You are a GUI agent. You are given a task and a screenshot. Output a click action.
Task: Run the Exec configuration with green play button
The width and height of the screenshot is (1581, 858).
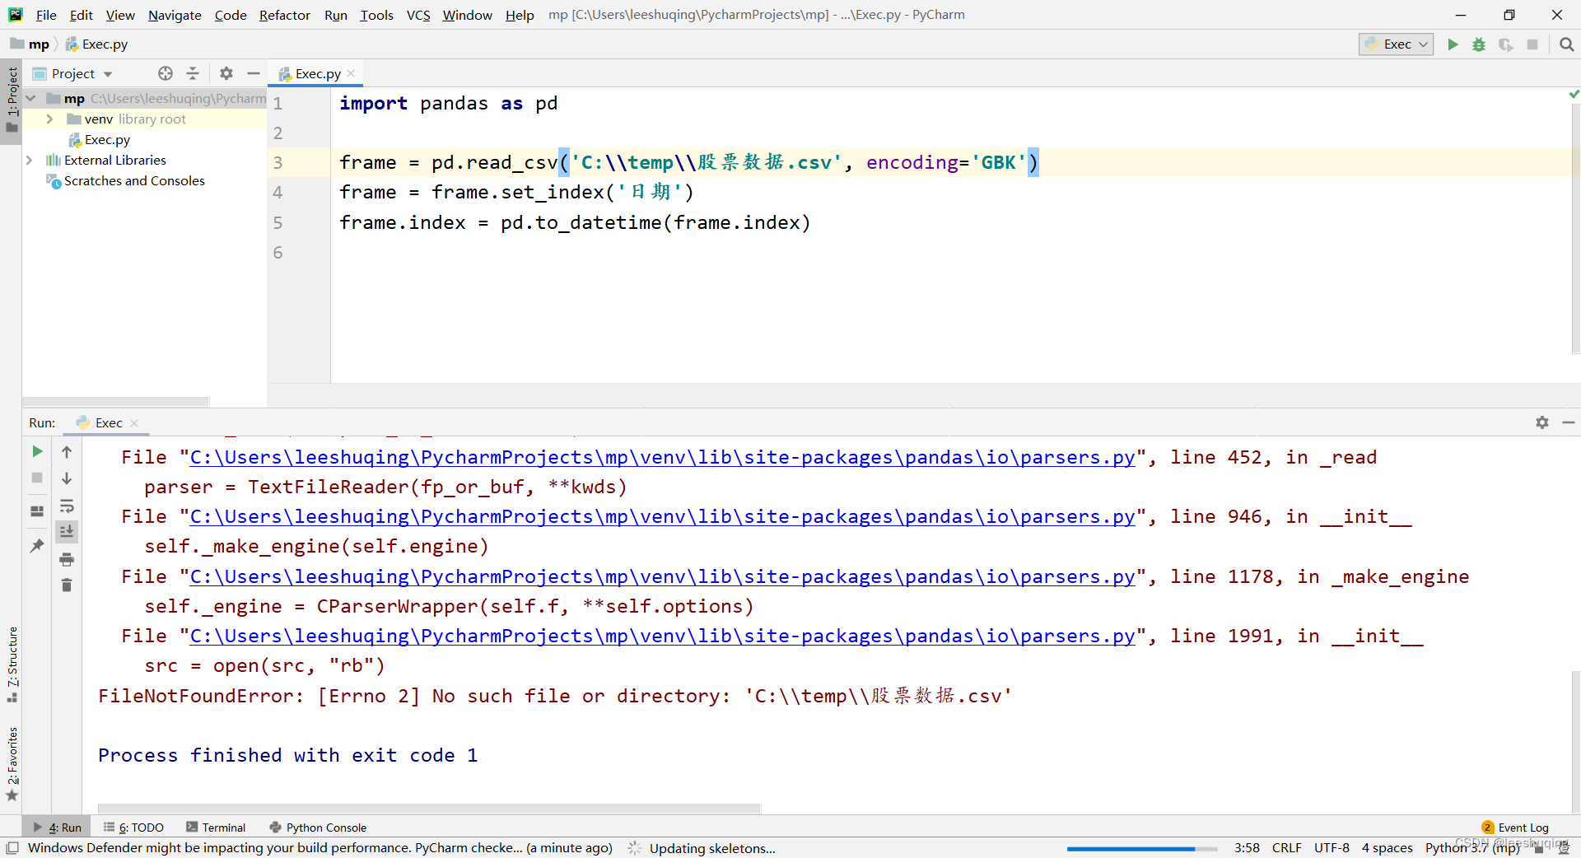click(x=1453, y=44)
